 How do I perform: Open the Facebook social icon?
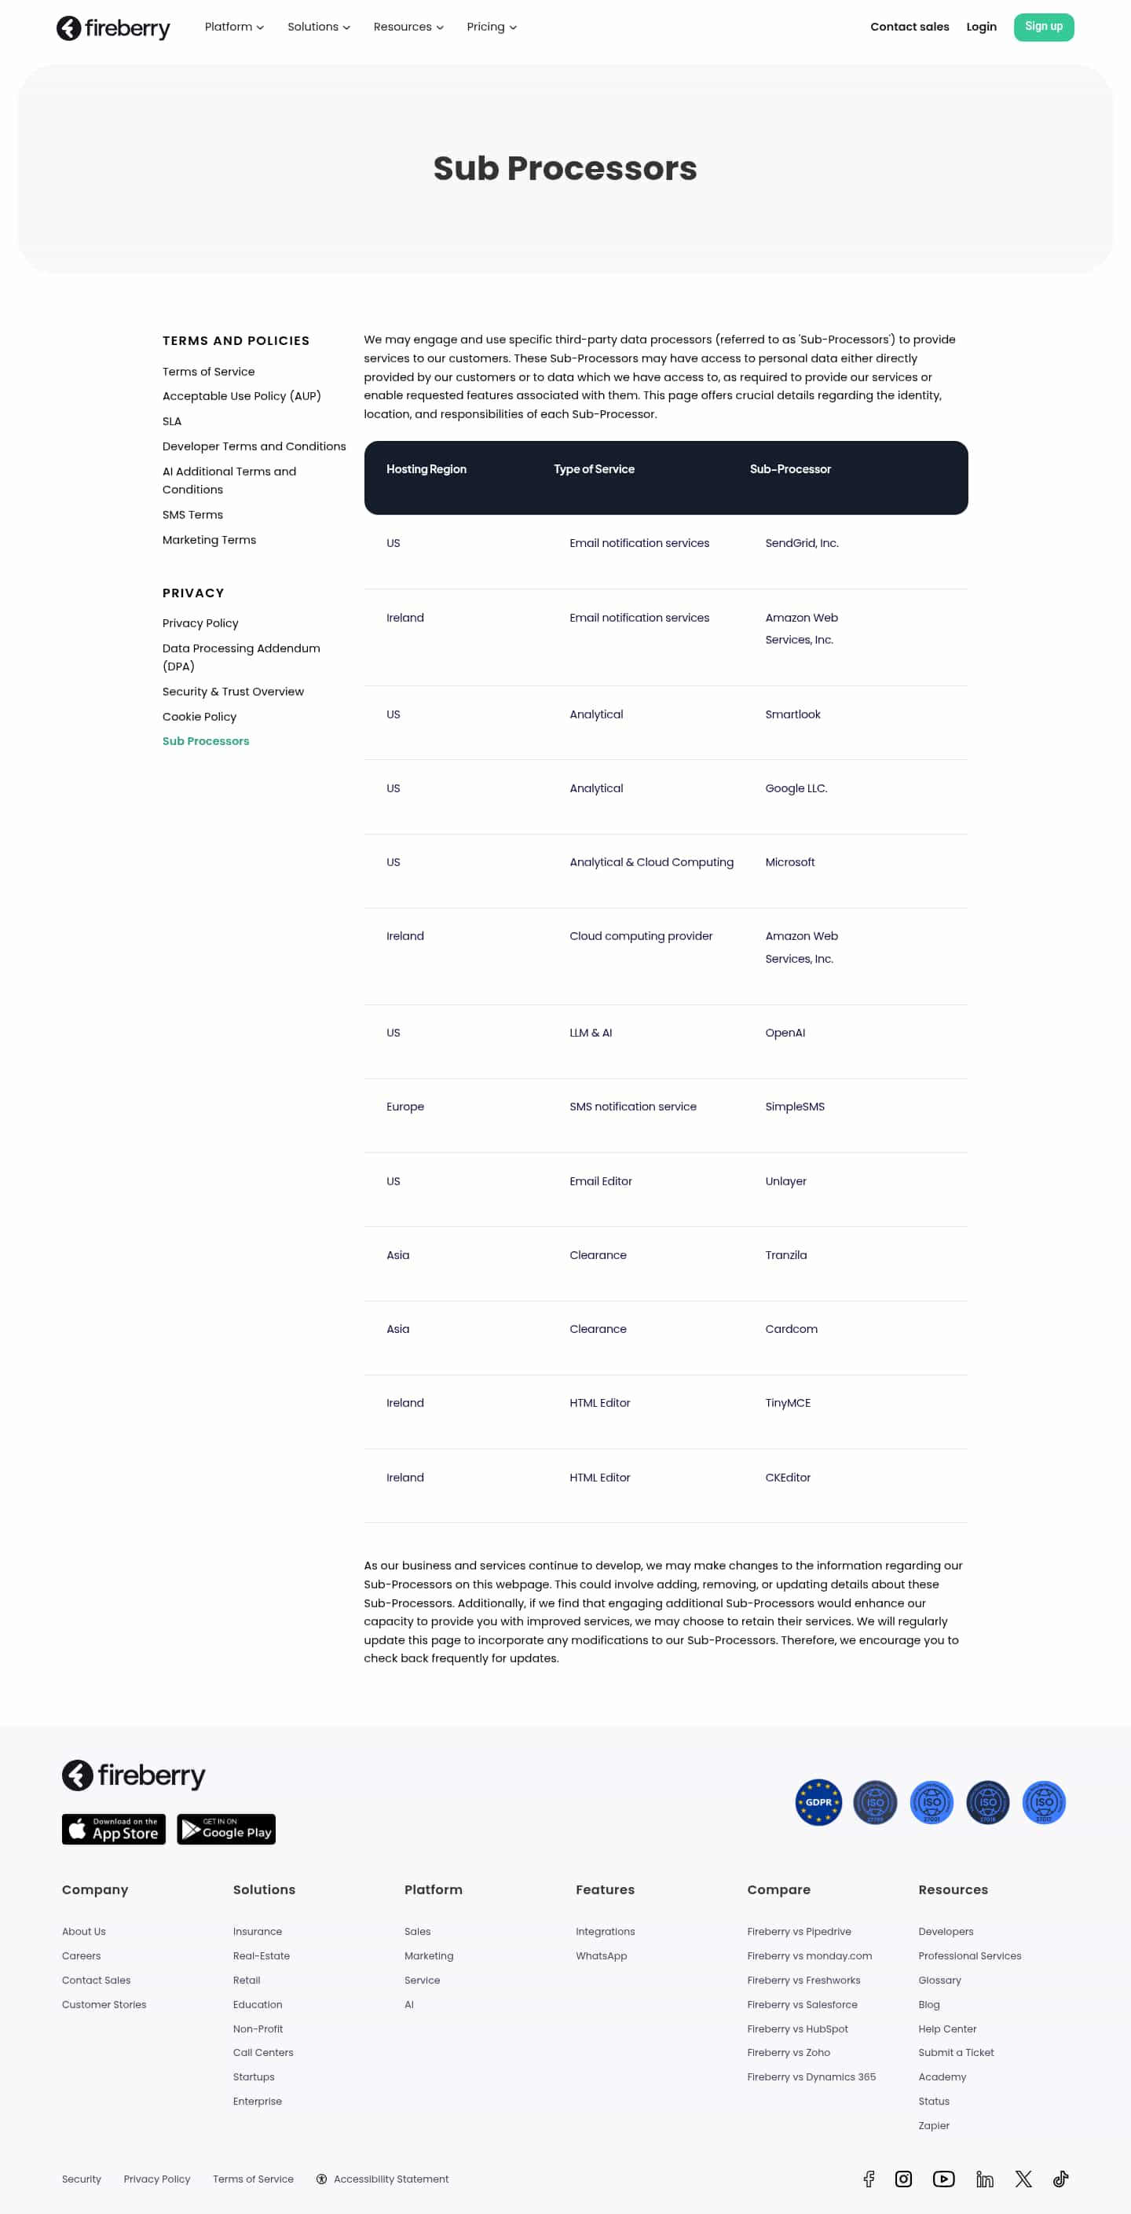[x=869, y=2178]
